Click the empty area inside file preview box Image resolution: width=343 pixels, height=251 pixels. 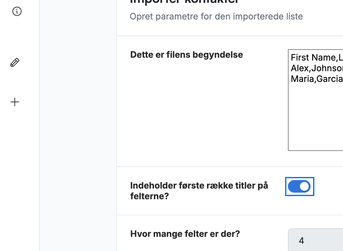click(315, 118)
